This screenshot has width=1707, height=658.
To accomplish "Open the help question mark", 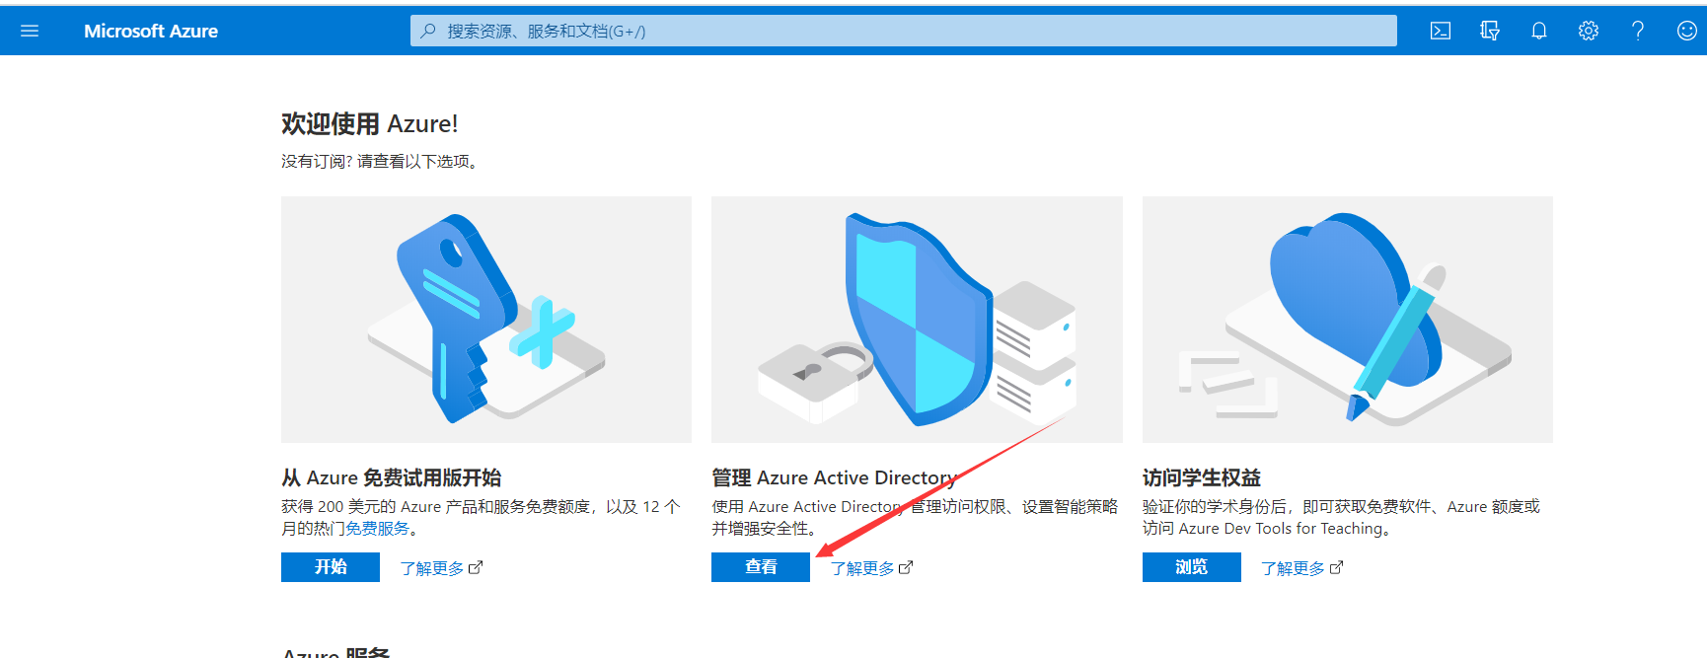I will tap(1637, 31).
